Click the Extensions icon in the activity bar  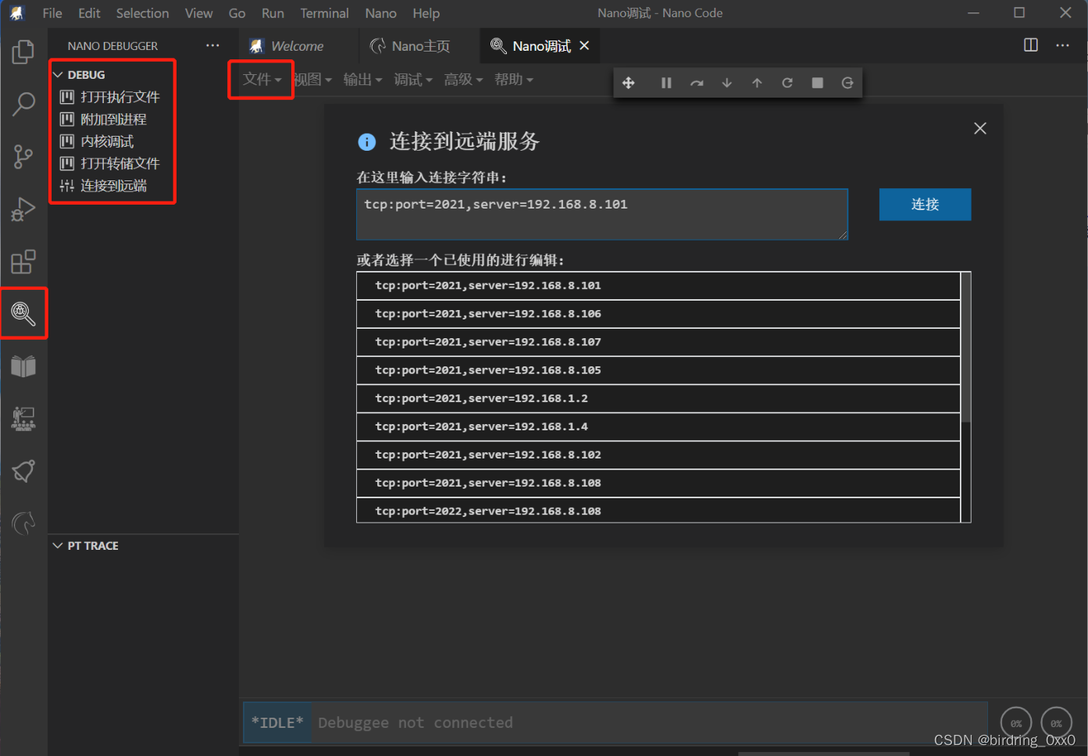[23, 261]
